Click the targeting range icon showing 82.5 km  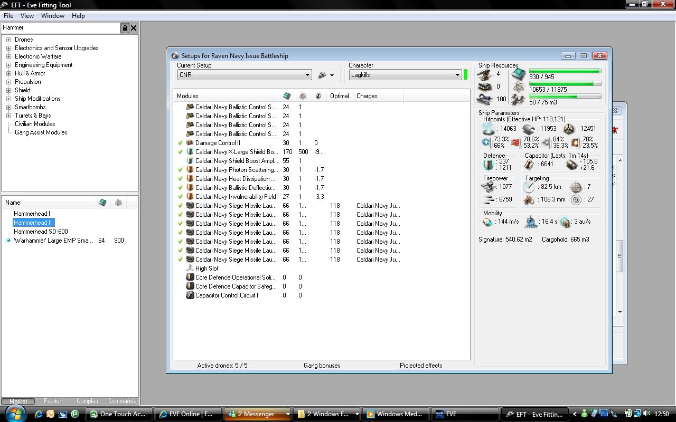(x=529, y=187)
